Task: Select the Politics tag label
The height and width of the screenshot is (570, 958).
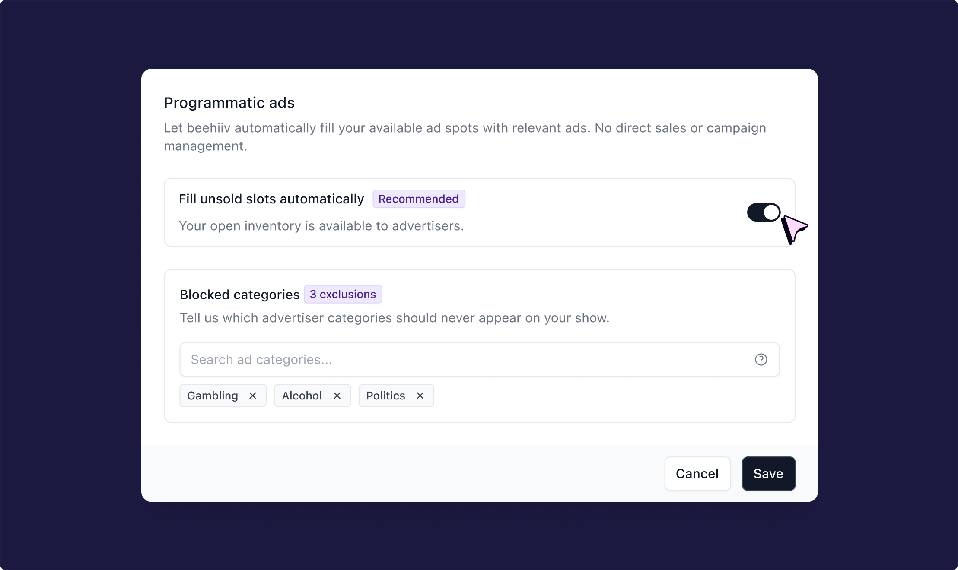Action: [386, 396]
